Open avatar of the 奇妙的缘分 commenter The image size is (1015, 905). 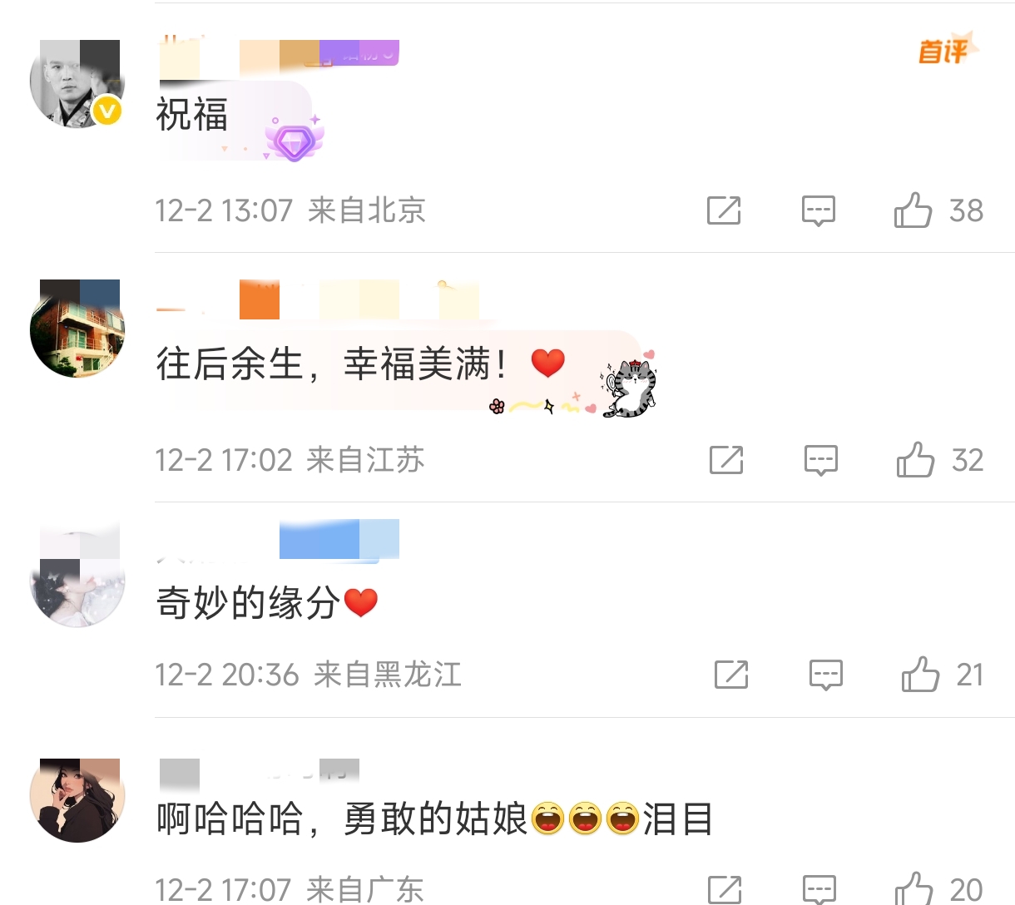pos(77,574)
